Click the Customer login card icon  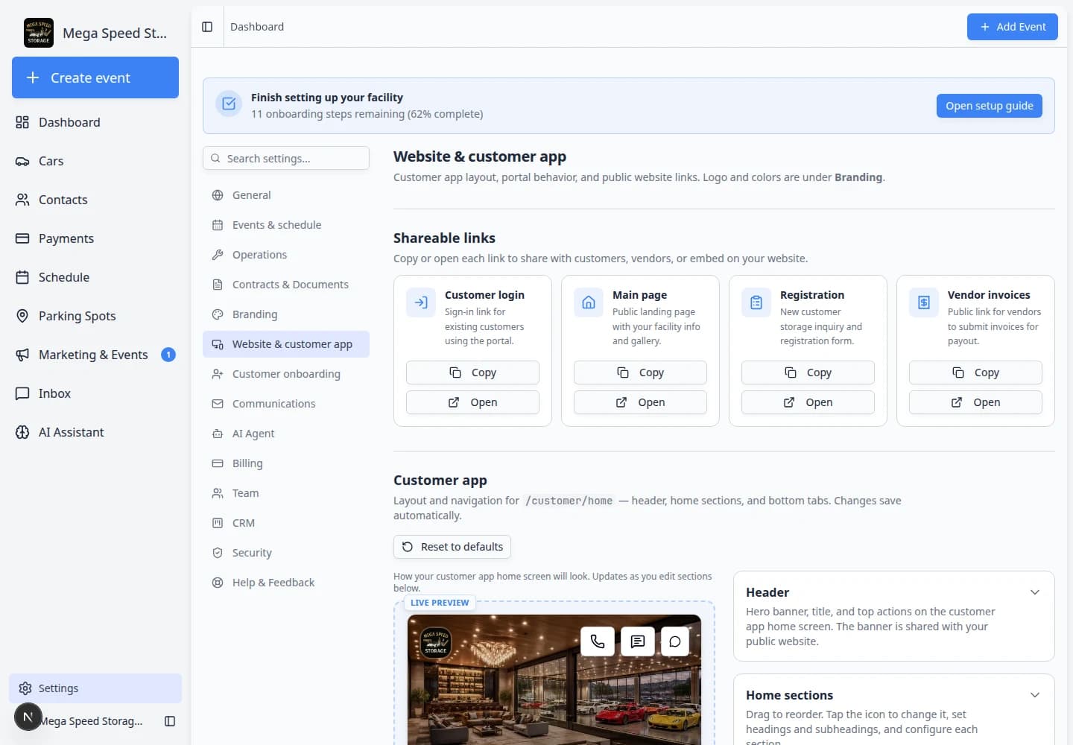coord(421,302)
